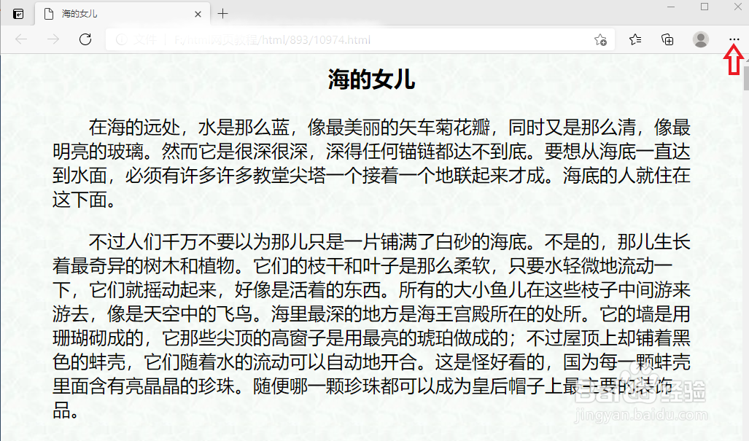Click the paragraph starting 在海的远处

click(372, 163)
